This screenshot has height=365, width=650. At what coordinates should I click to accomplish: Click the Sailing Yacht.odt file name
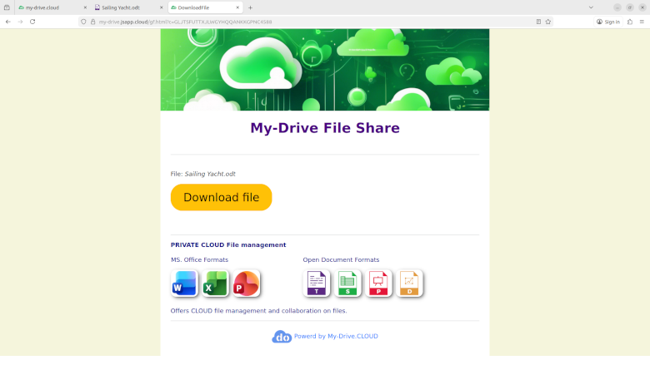click(210, 174)
